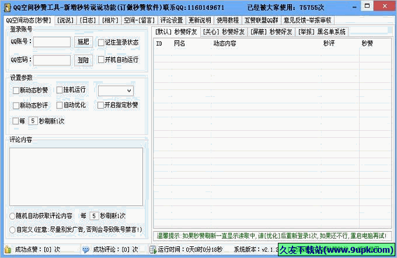Viewport: 397px width, 258px height.
Task: Open the [说说] tab
Action: [65, 20]
